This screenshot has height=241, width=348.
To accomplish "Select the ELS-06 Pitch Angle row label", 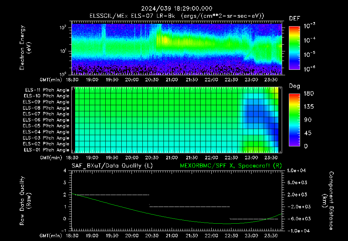I will pos(46,120).
